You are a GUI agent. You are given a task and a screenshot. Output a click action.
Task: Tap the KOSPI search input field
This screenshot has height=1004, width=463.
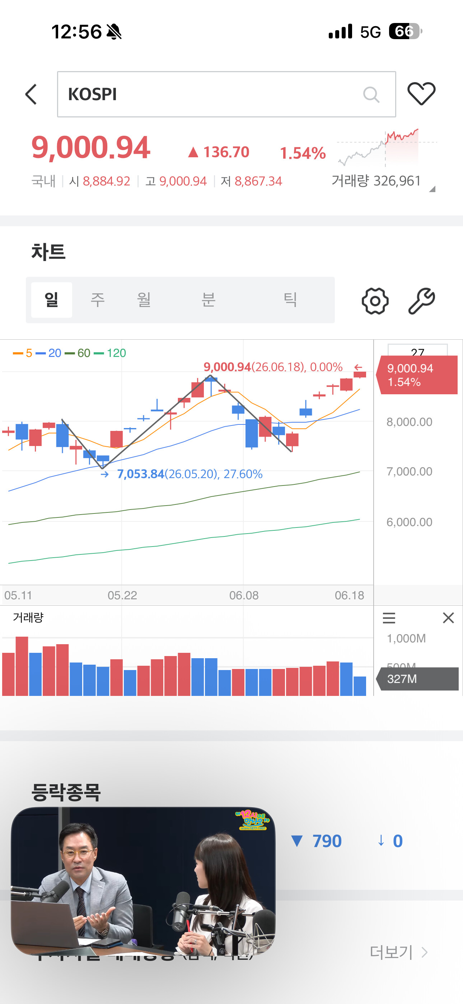226,94
